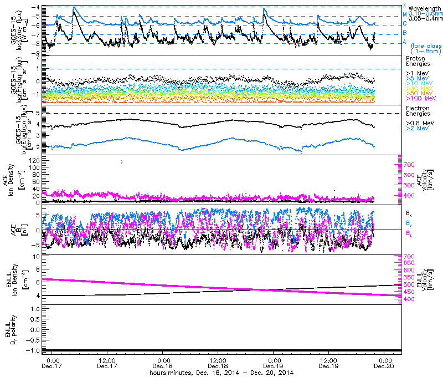
Task: Click the 650 tick on ENLIL Velocity axis
Action: point(409,263)
